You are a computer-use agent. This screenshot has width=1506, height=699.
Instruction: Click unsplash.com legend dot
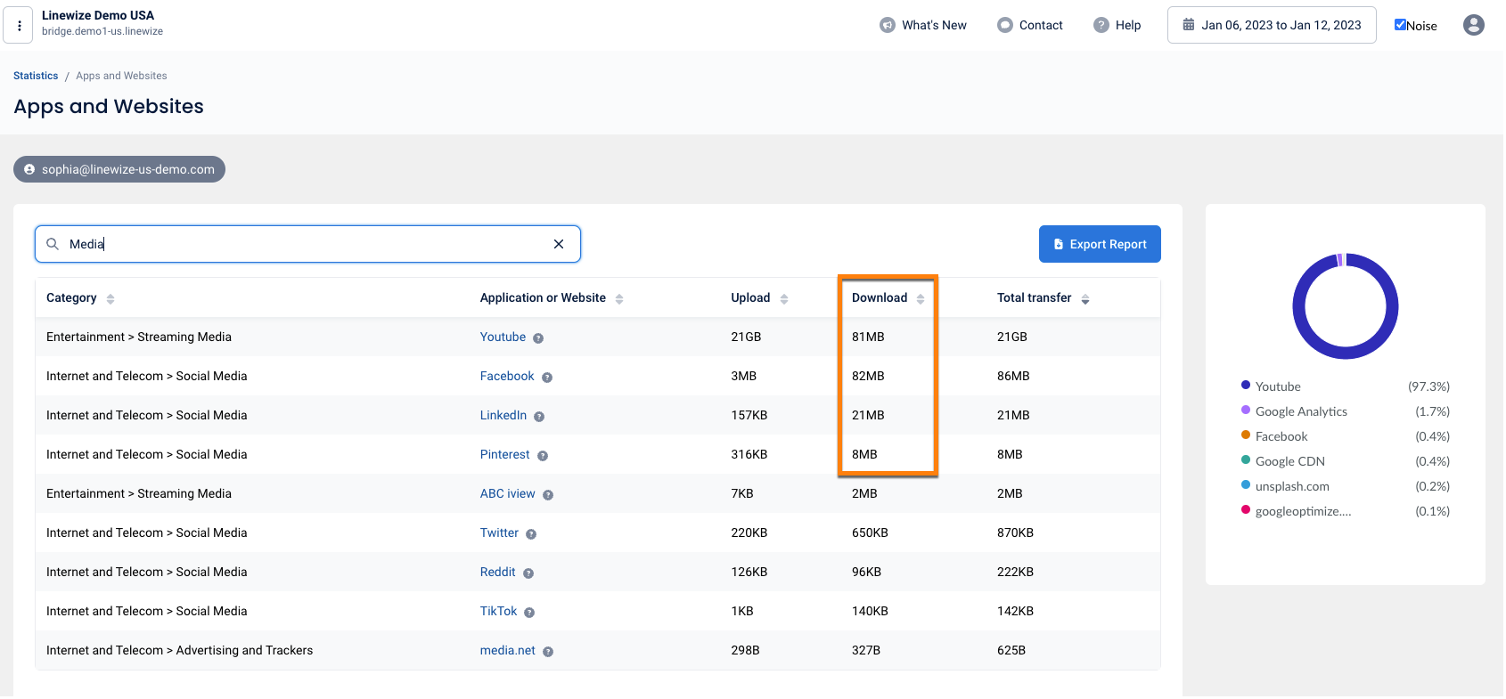point(1246,484)
